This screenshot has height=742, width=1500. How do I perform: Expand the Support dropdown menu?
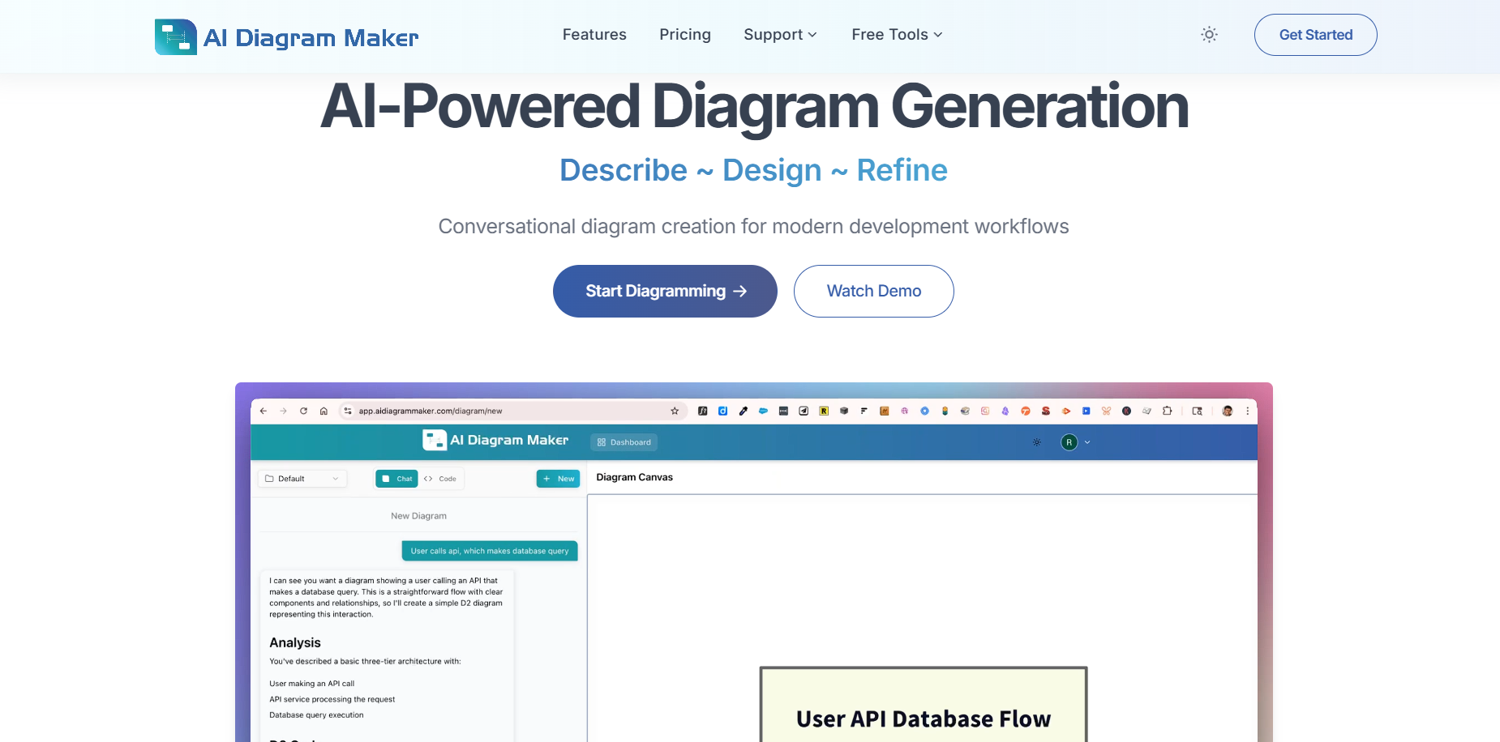point(780,35)
